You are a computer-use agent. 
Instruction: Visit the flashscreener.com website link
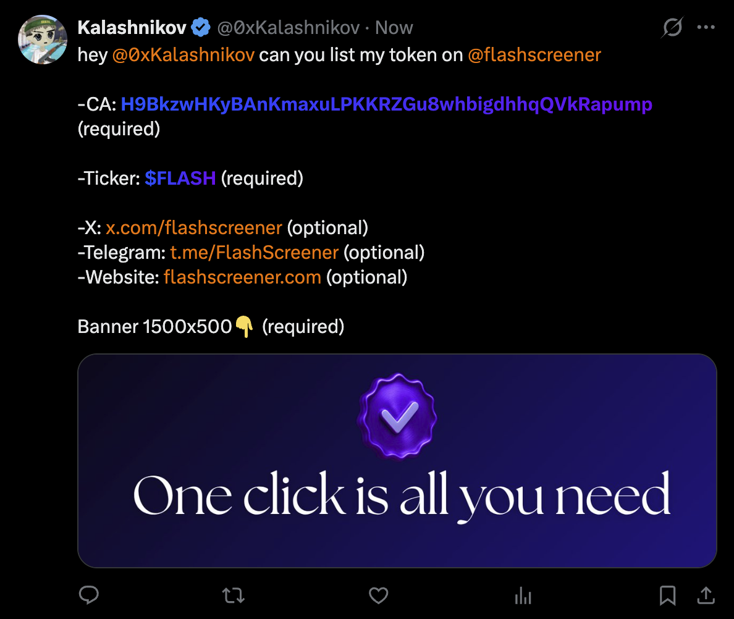242,277
